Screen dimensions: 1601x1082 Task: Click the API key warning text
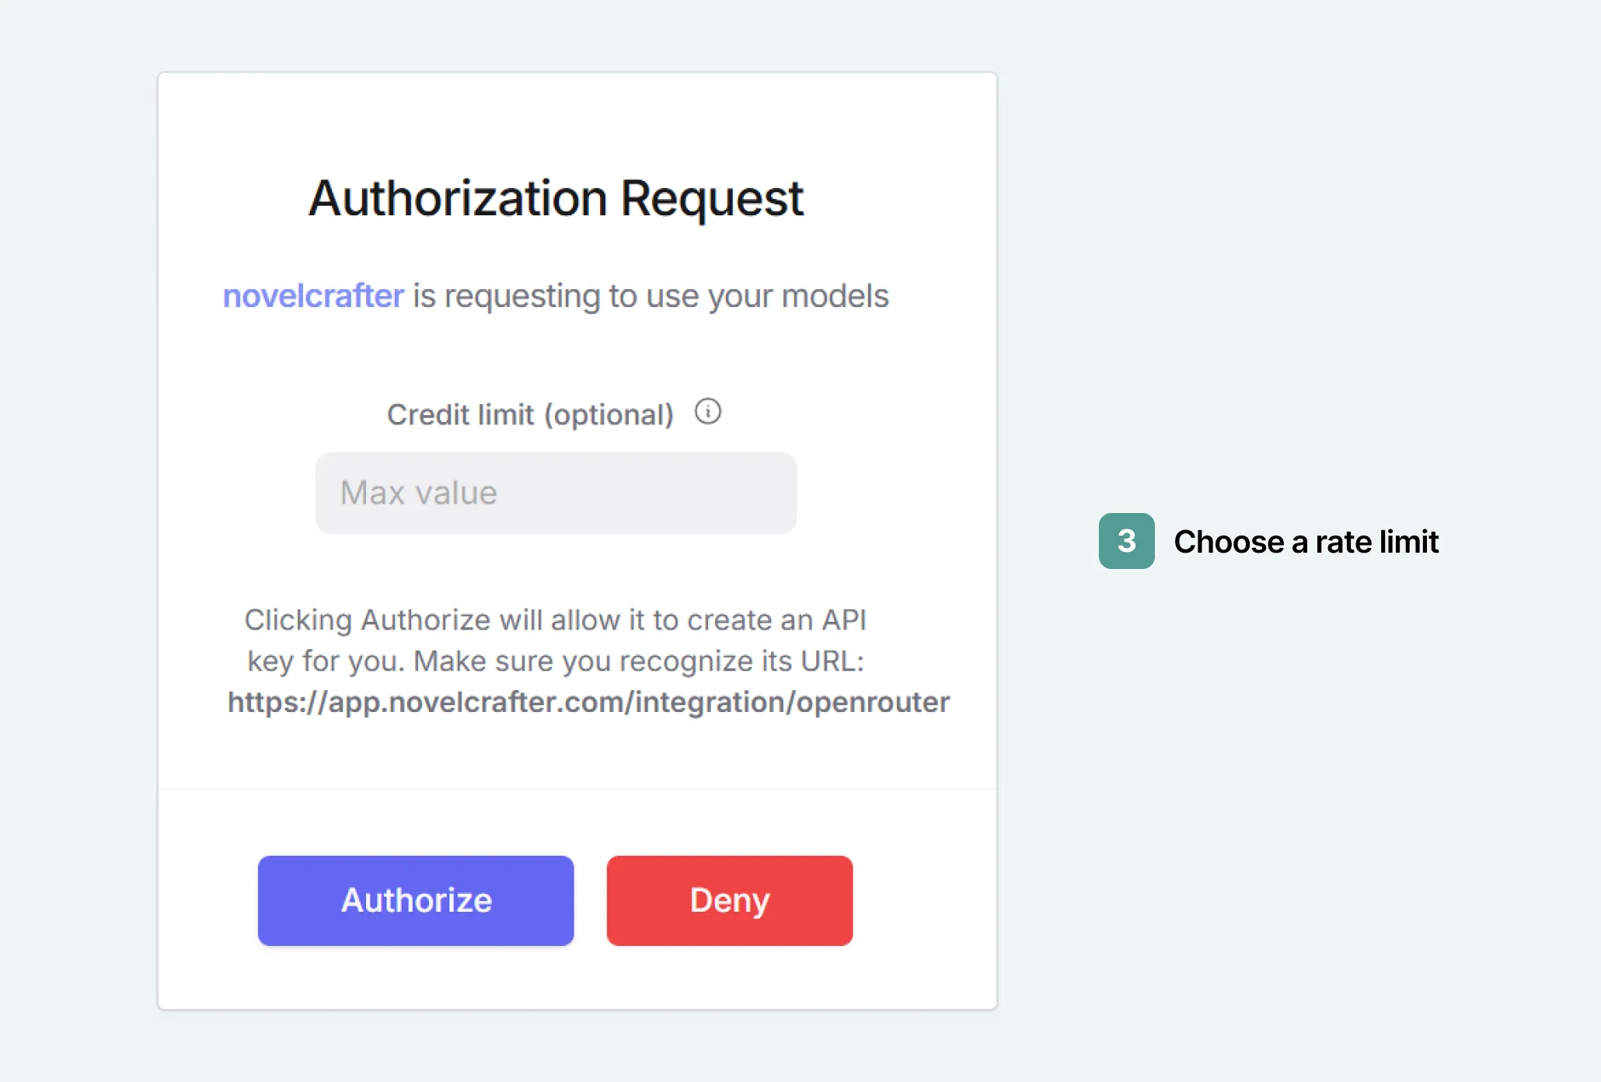point(556,640)
